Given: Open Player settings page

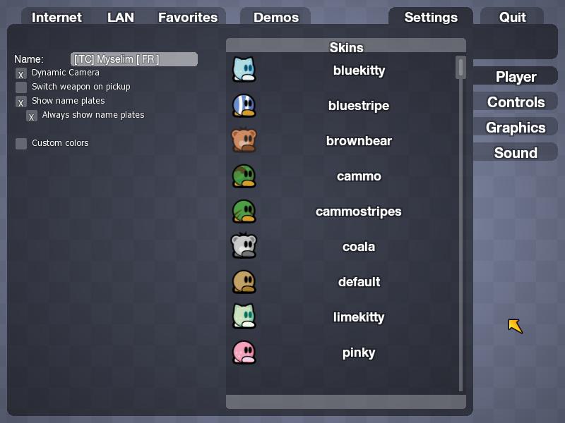Looking at the screenshot, I should pos(516,77).
